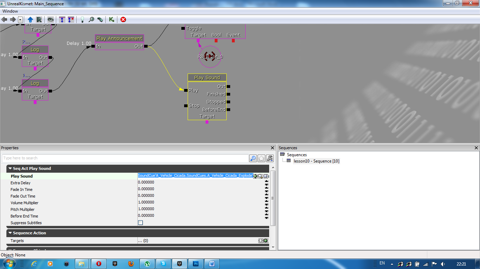Add a Targets element with green plus
The height and width of the screenshot is (269, 480).
pos(266,241)
